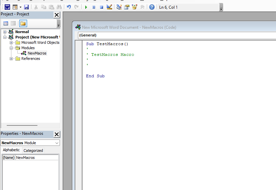This screenshot has width=276, height=190.
Task: Switch to the Categorized properties tab
Action: pos(33,151)
